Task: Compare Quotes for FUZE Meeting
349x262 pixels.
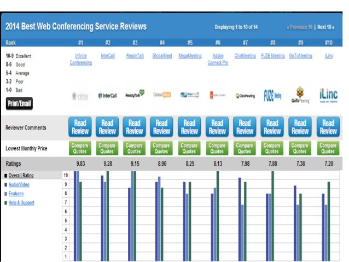Action: click(272, 148)
